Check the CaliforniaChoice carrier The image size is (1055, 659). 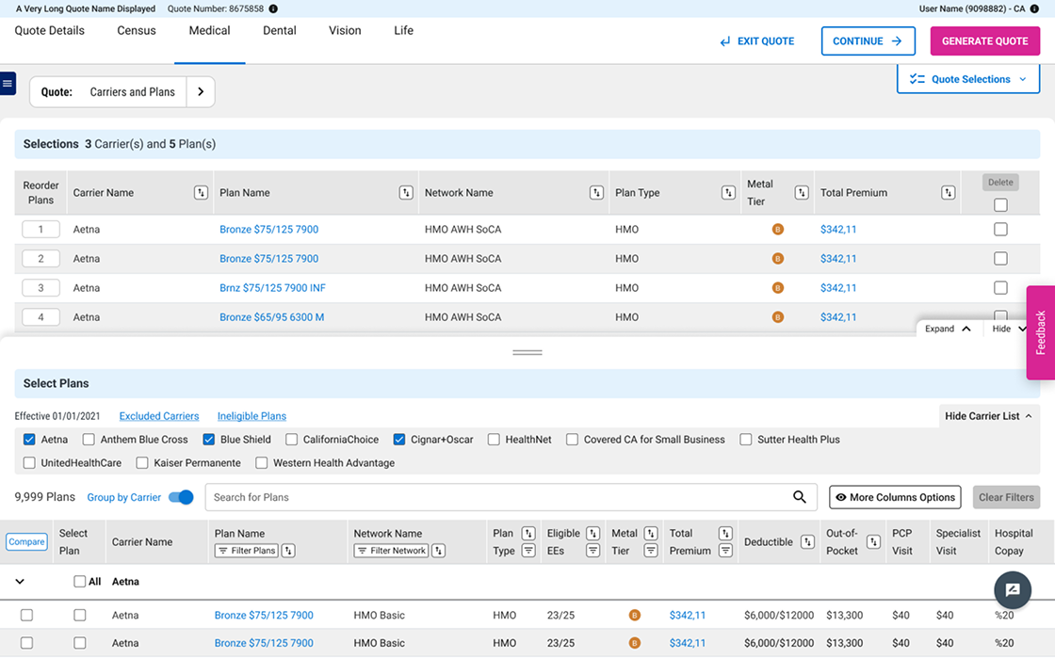pyautogui.click(x=291, y=439)
